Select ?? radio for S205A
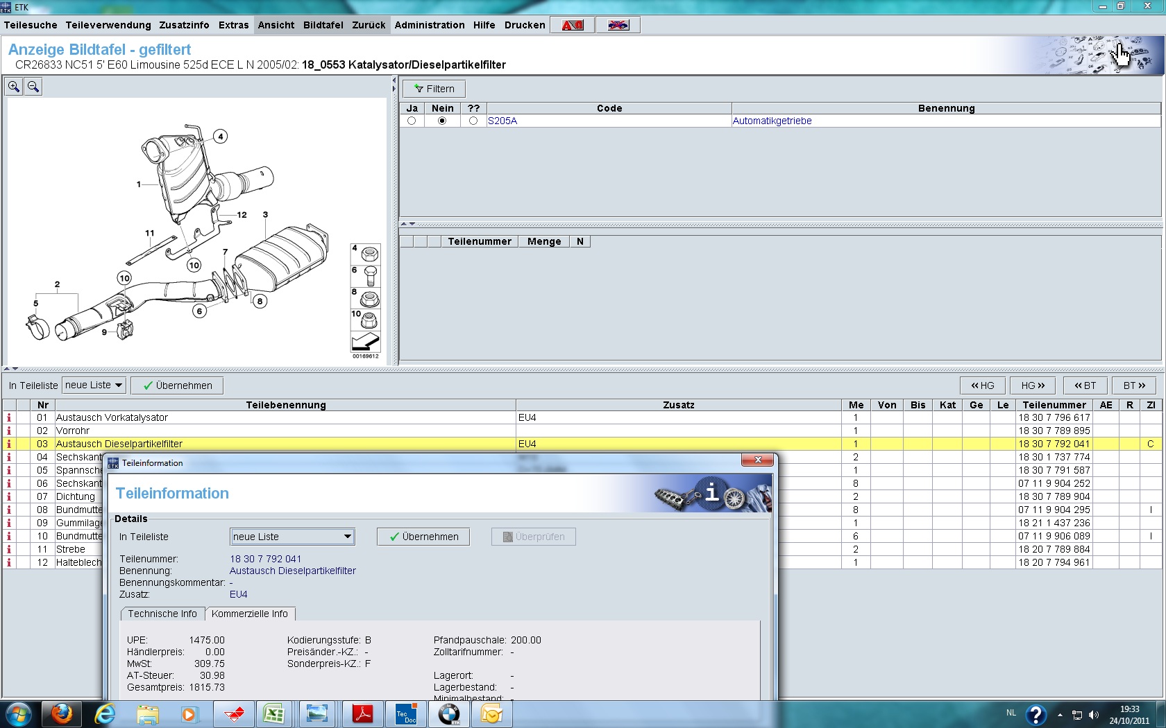The width and height of the screenshot is (1166, 728). (473, 121)
